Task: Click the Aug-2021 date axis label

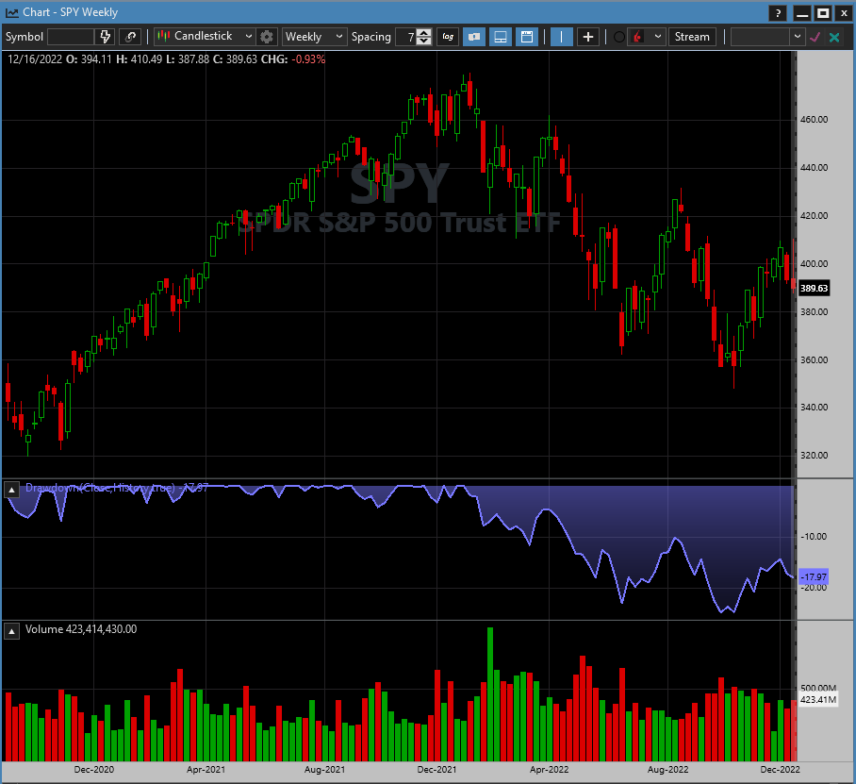Action: coord(324,769)
